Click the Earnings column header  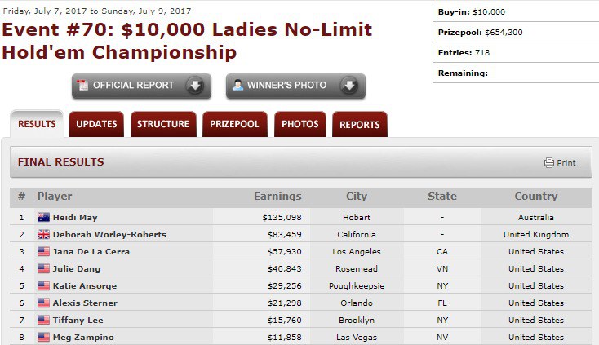[x=277, y=197]
